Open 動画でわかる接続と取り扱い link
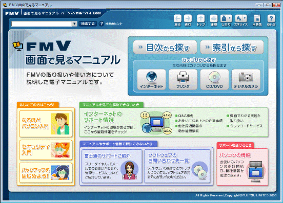This screenshot has width=283, height=203. [245, 118]
